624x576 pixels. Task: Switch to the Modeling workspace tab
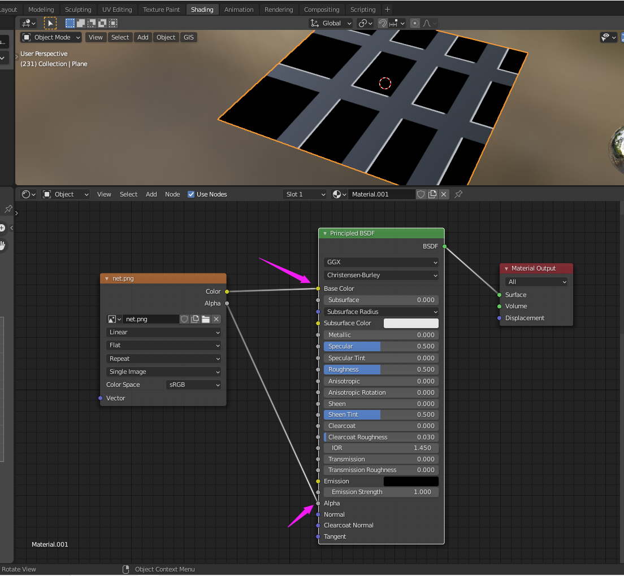pos(41,10)
